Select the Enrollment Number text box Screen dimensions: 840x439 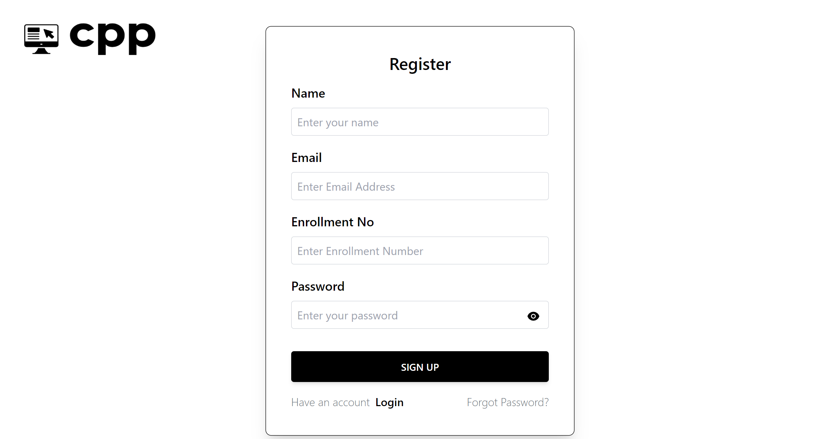(x=420, y=250)
